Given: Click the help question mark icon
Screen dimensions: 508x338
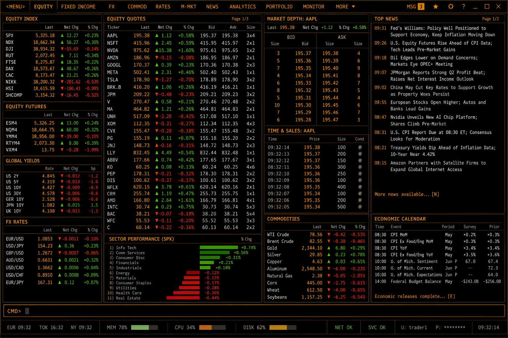Looking at the screenshot, I should click(x=463, y=7).
